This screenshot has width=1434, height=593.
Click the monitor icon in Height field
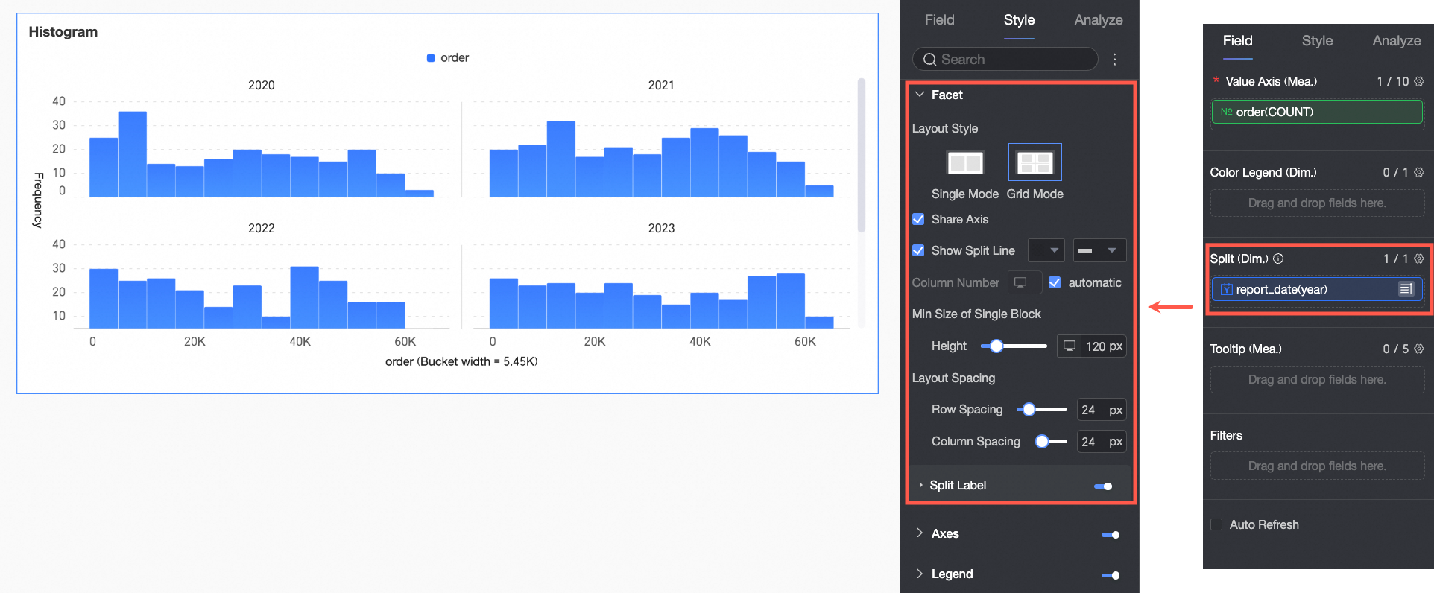pos(1070,346)
